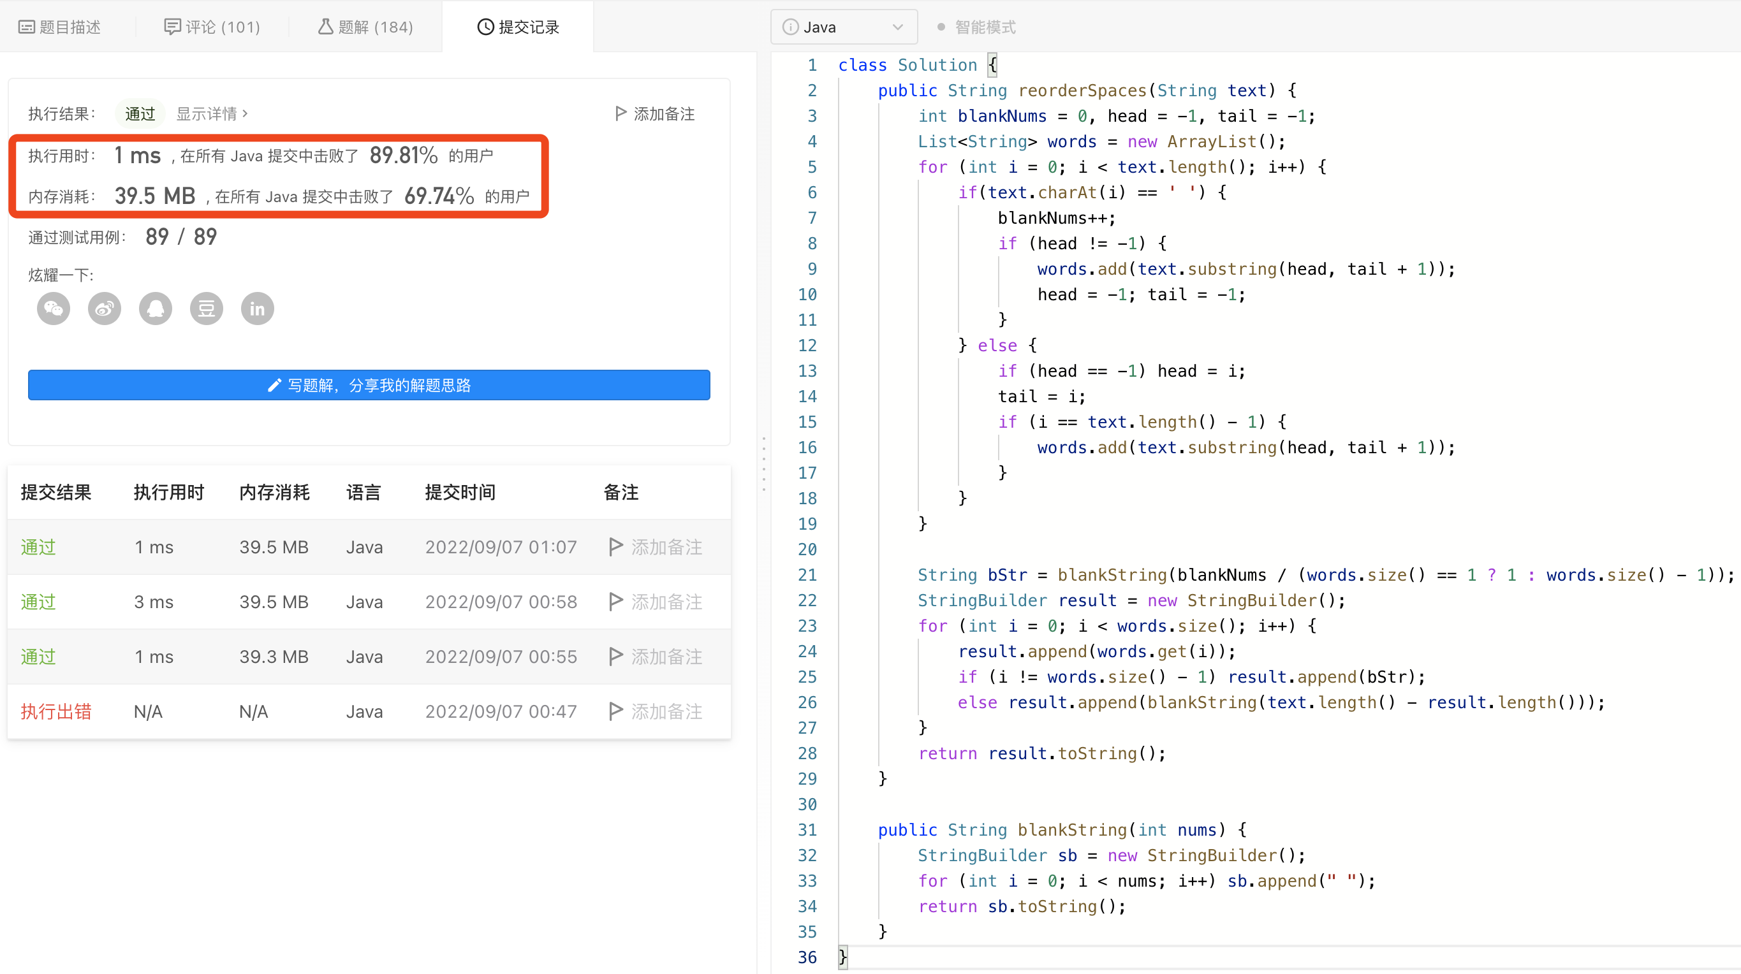Share result via Douban icon

[206, 309]
